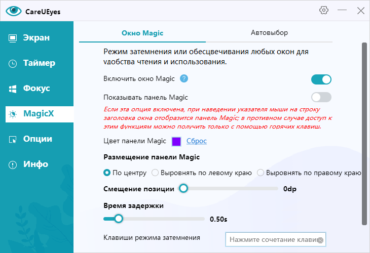Click the vertical scrollbar
This screenshot has height=253, width=370.
tap(364, 134)
